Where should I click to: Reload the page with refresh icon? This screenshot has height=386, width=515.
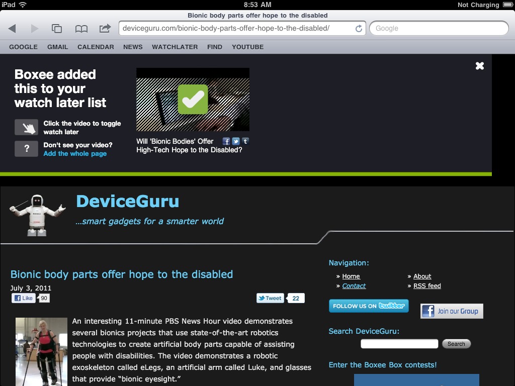[359, 29]
